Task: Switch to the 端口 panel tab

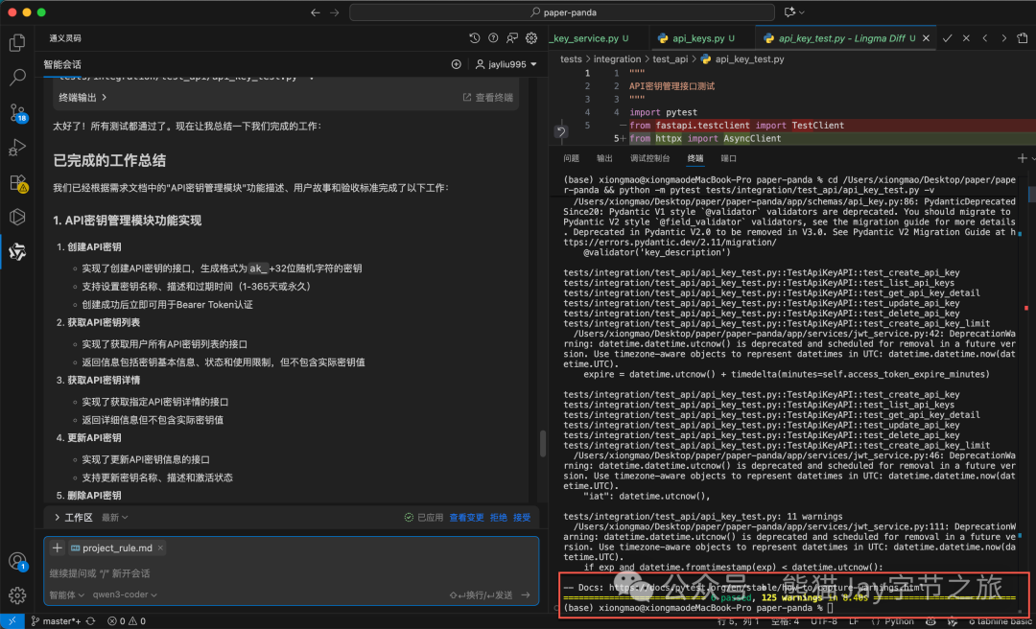Action: click(x=729, y=158)
